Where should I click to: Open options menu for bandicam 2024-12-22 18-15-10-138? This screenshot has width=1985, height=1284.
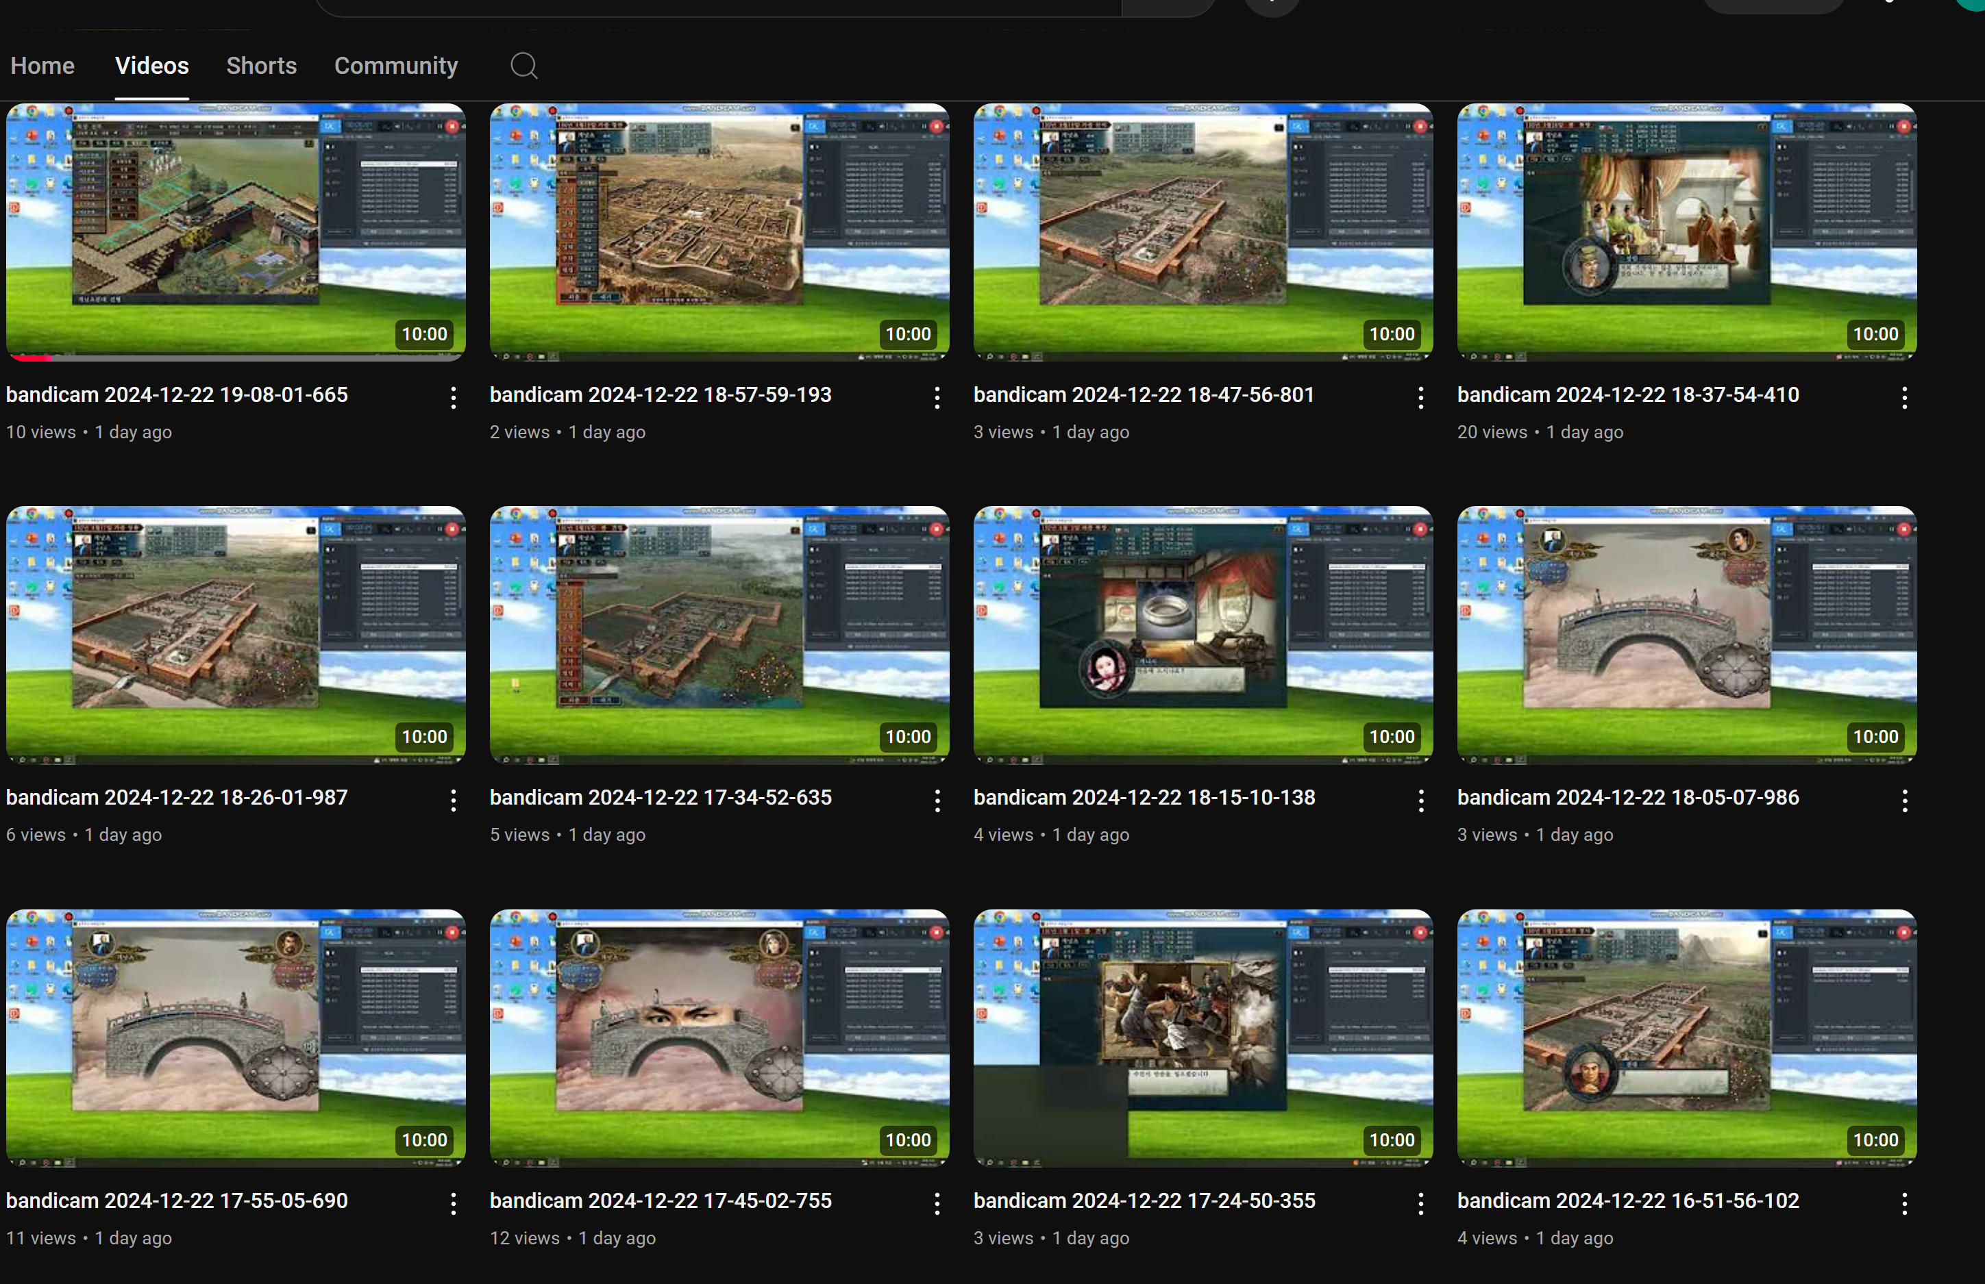(1421, 801)
